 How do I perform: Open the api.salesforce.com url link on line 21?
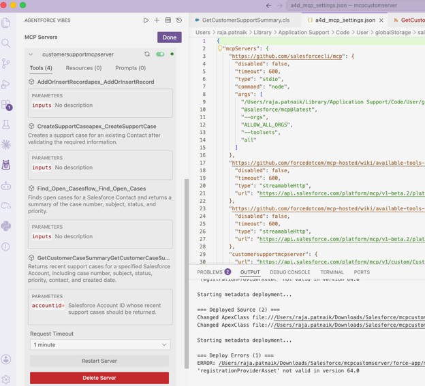(342, 193)
